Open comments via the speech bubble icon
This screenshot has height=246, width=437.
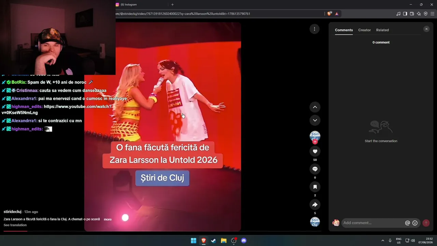pos(315,169)
